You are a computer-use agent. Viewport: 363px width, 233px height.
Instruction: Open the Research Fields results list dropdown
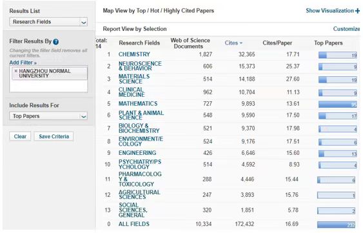[48, 22]
